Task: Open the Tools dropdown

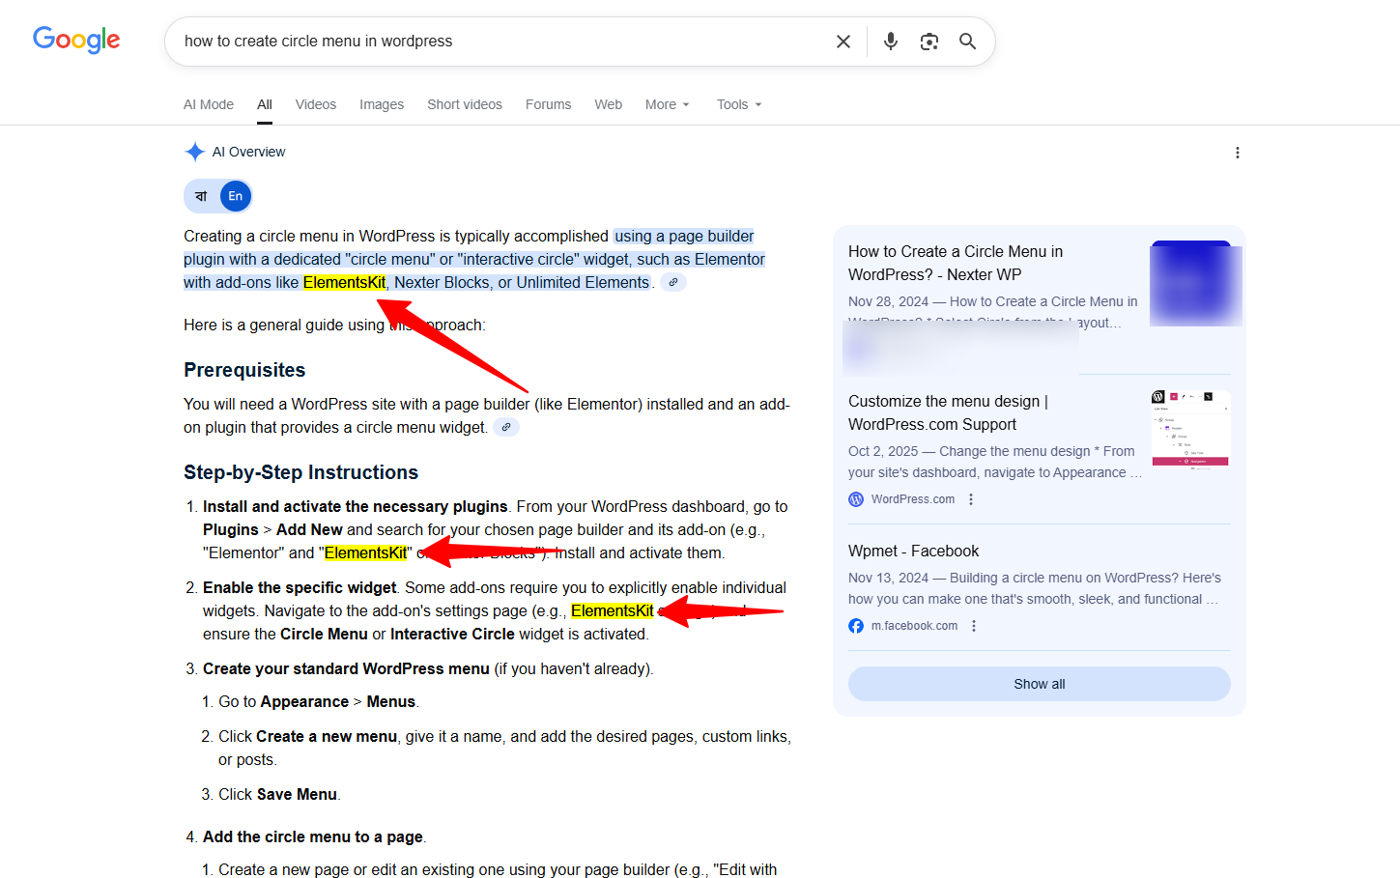Action: 738,104
